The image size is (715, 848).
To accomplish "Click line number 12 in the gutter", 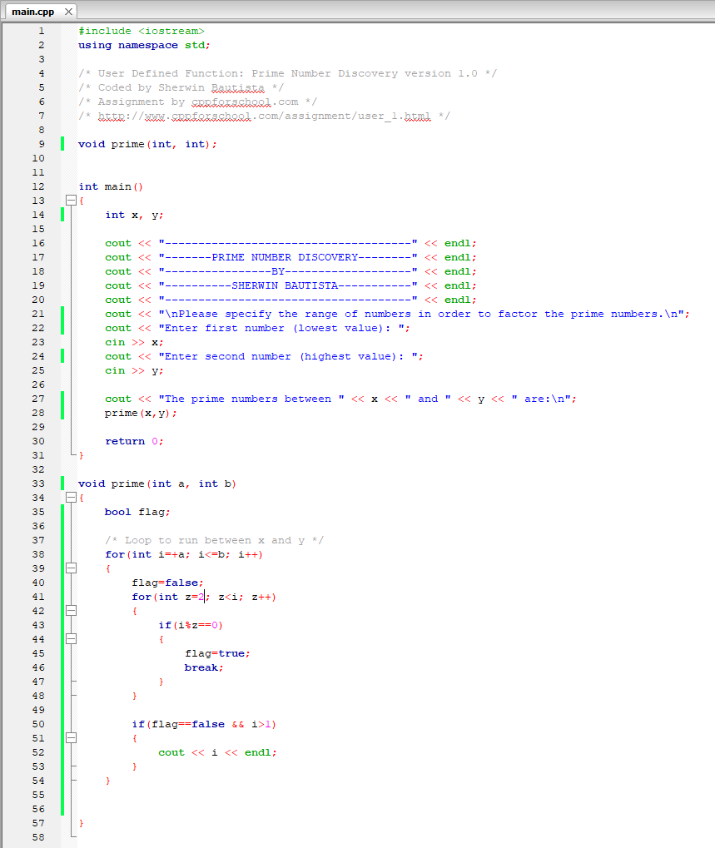I will point(37,186).
